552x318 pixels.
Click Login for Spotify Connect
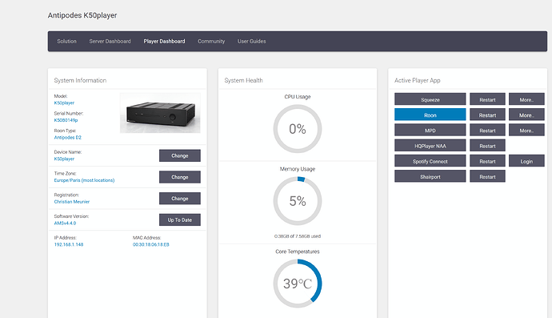coord(526,161)
